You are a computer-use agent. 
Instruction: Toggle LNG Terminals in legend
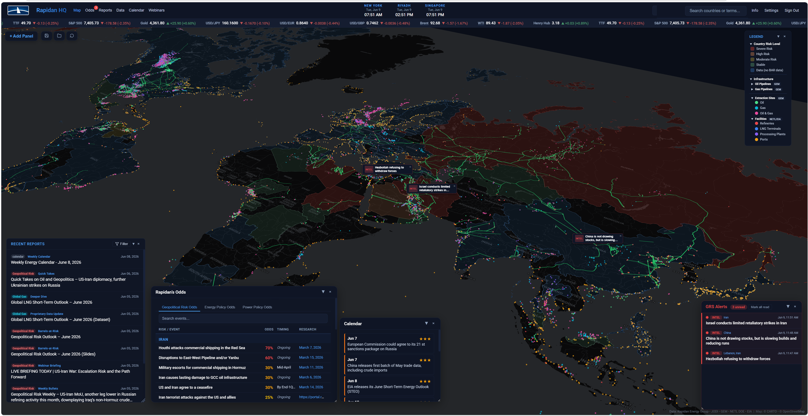pos(767,129)
